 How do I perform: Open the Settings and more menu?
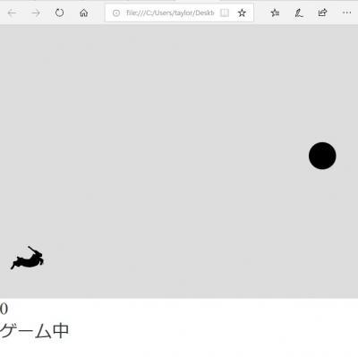346,13
